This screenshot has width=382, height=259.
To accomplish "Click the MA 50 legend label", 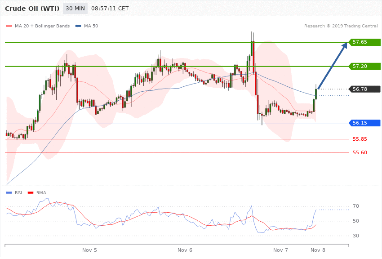I will pos(91,26).
